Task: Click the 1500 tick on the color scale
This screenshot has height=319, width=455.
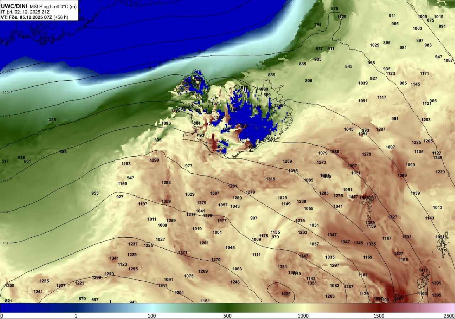Action: 379,316
